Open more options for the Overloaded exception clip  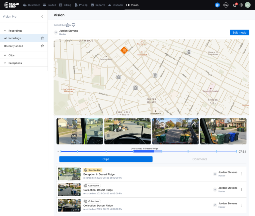[241, 174]
